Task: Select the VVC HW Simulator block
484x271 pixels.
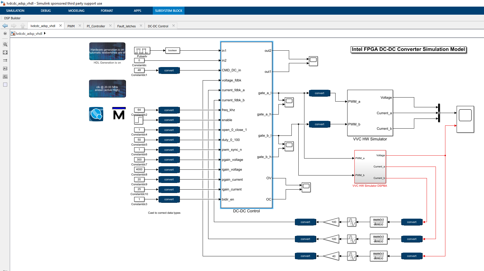Action: (370, 113)
